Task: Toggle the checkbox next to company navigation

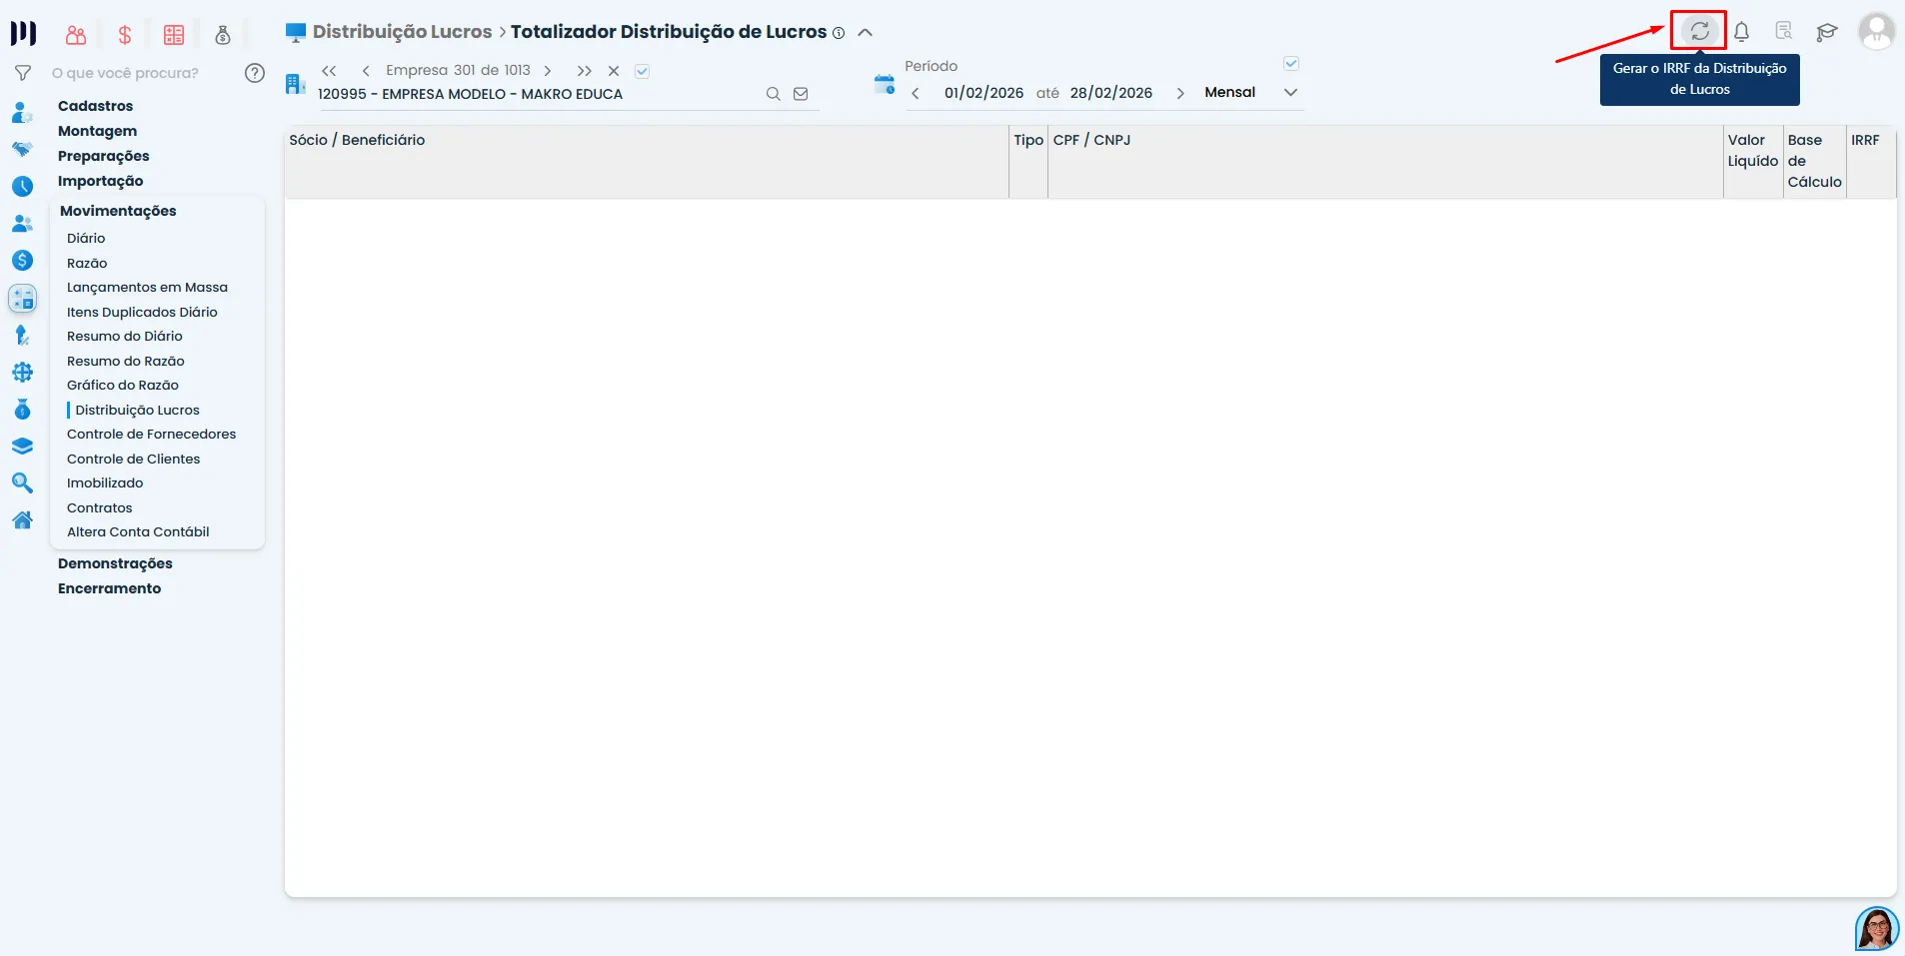Action: click(x=643, y=71)
